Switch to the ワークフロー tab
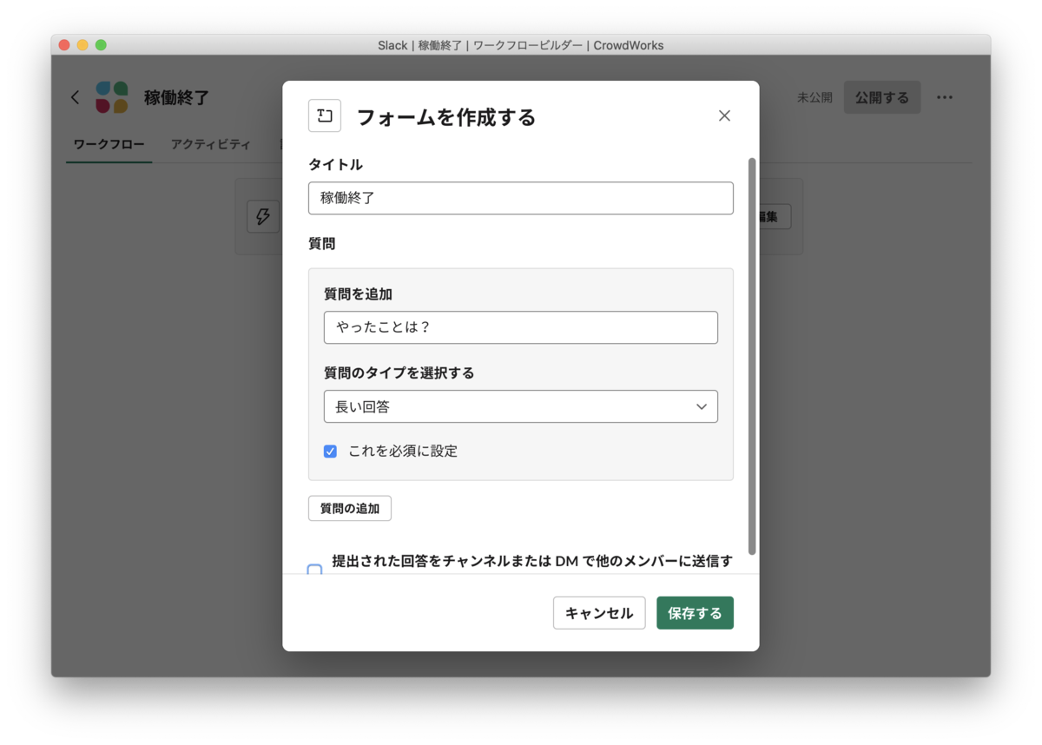This screenshot has height=745, width=1042. [109, 144]
